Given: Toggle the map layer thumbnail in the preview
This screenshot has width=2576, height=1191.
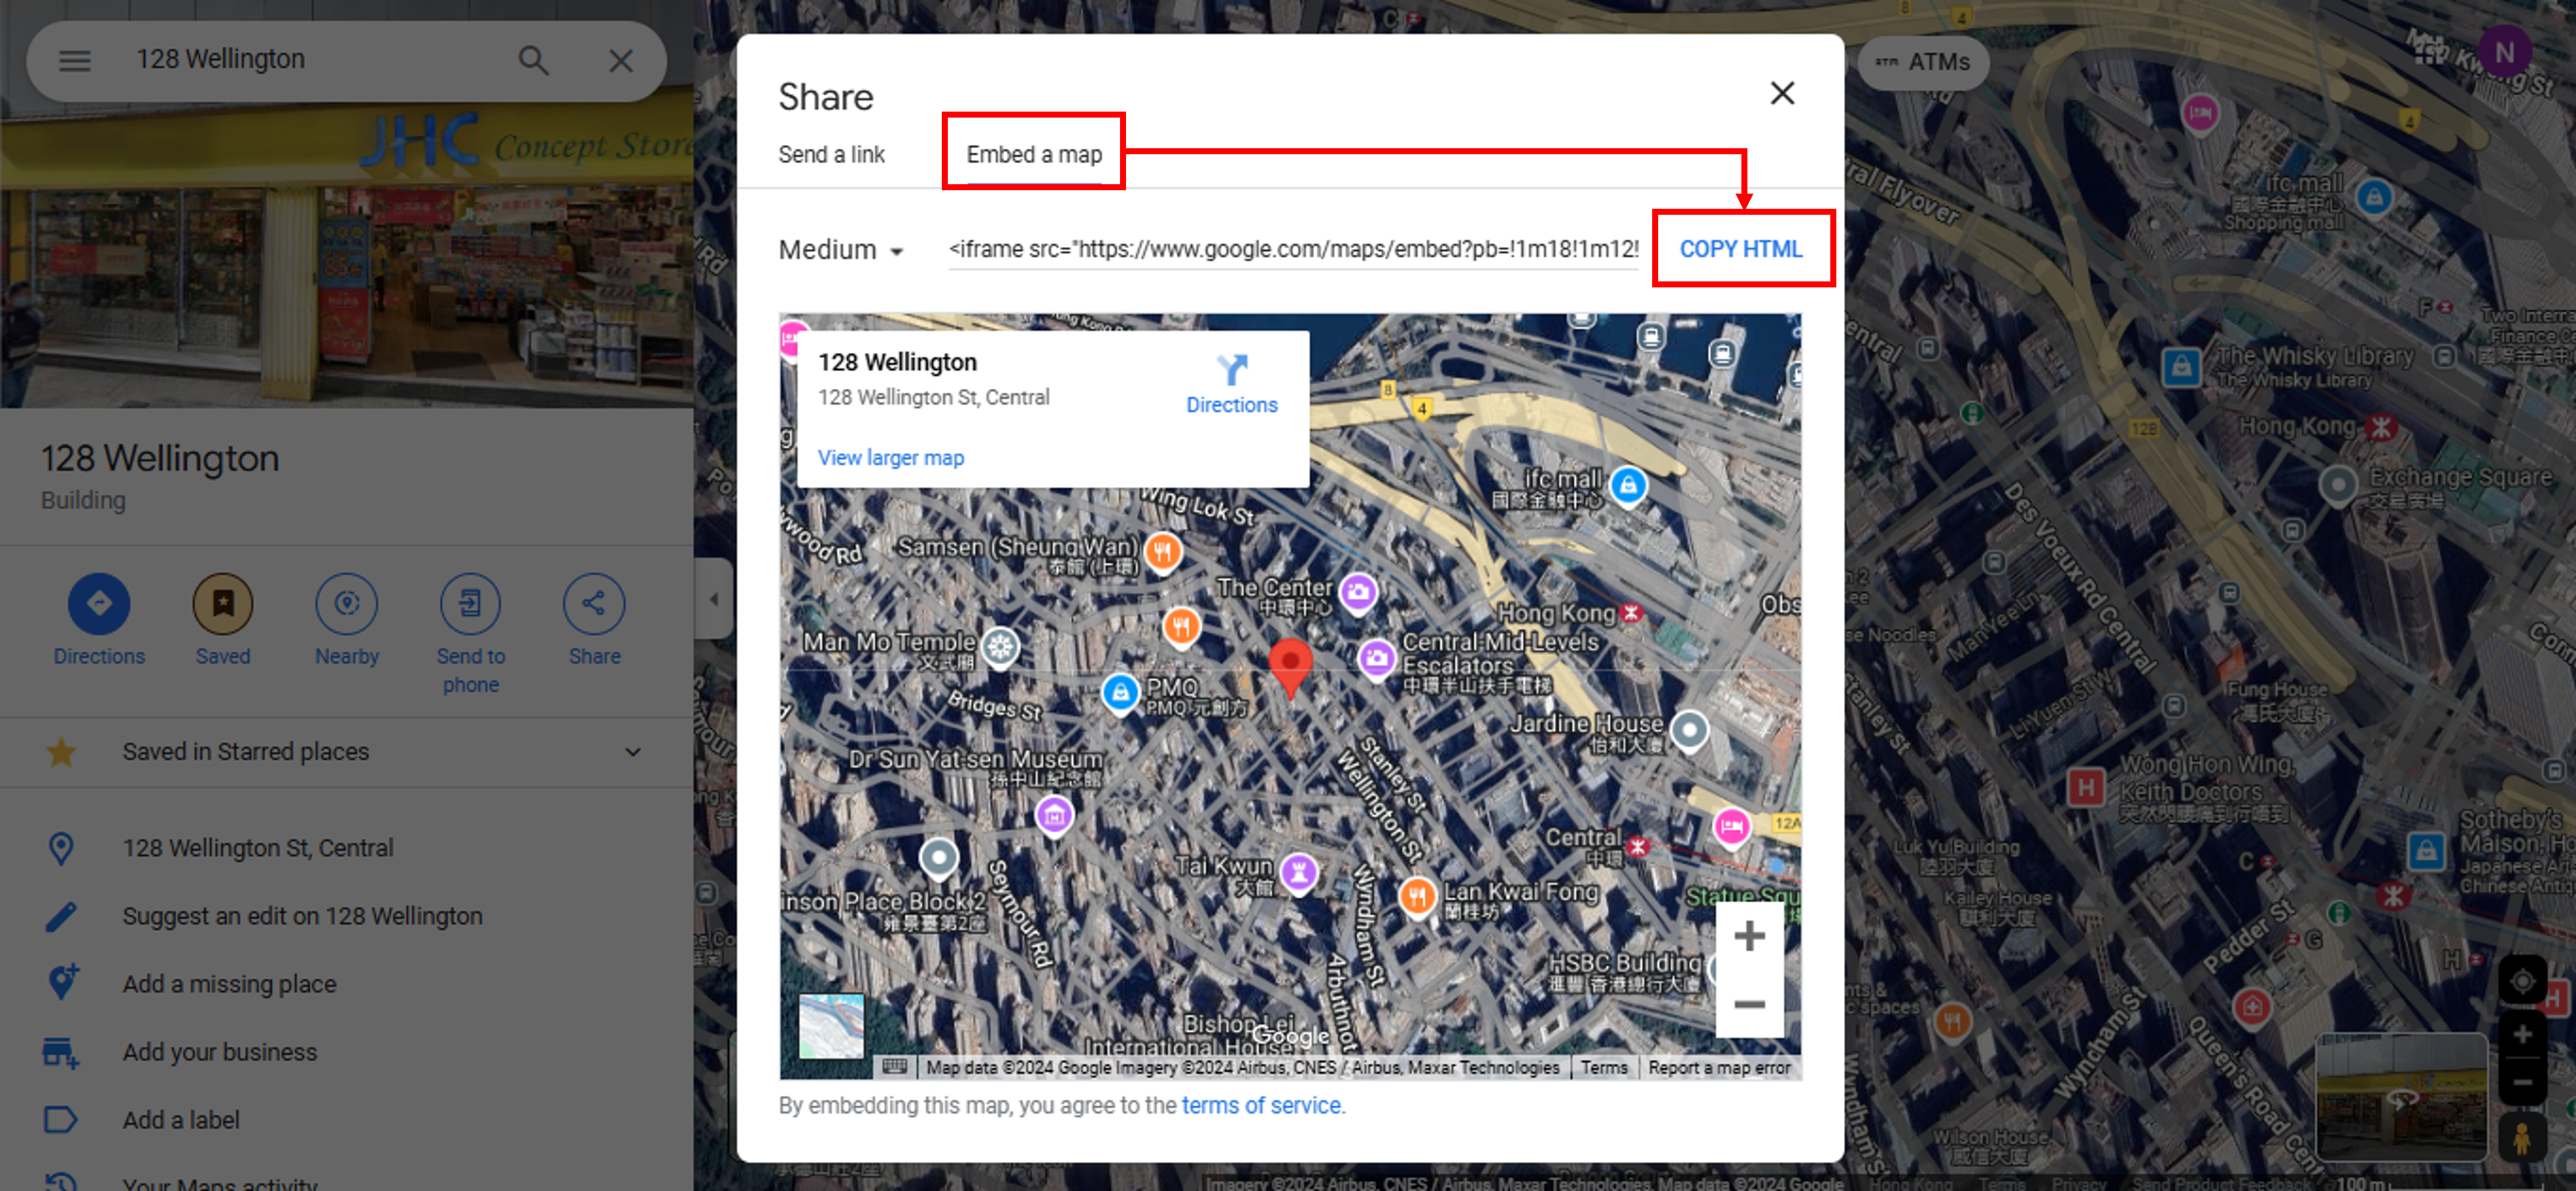Looking at the screenshot, I should tap(831, 1026).
